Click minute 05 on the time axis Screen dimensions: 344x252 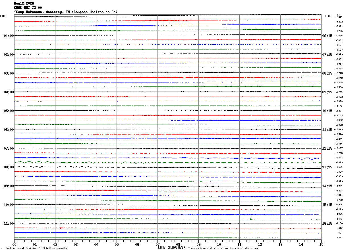[117, 244]
